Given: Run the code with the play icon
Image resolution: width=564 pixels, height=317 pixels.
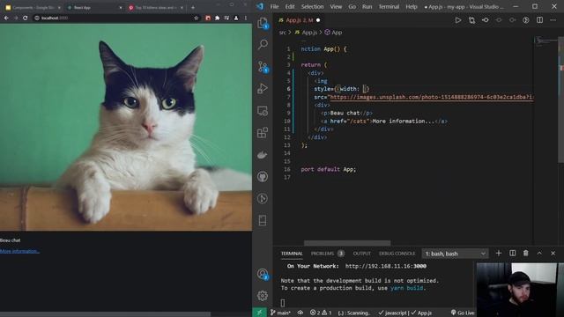Looking at the screenshot, I should pyautogui.click(x=458, y=20).
